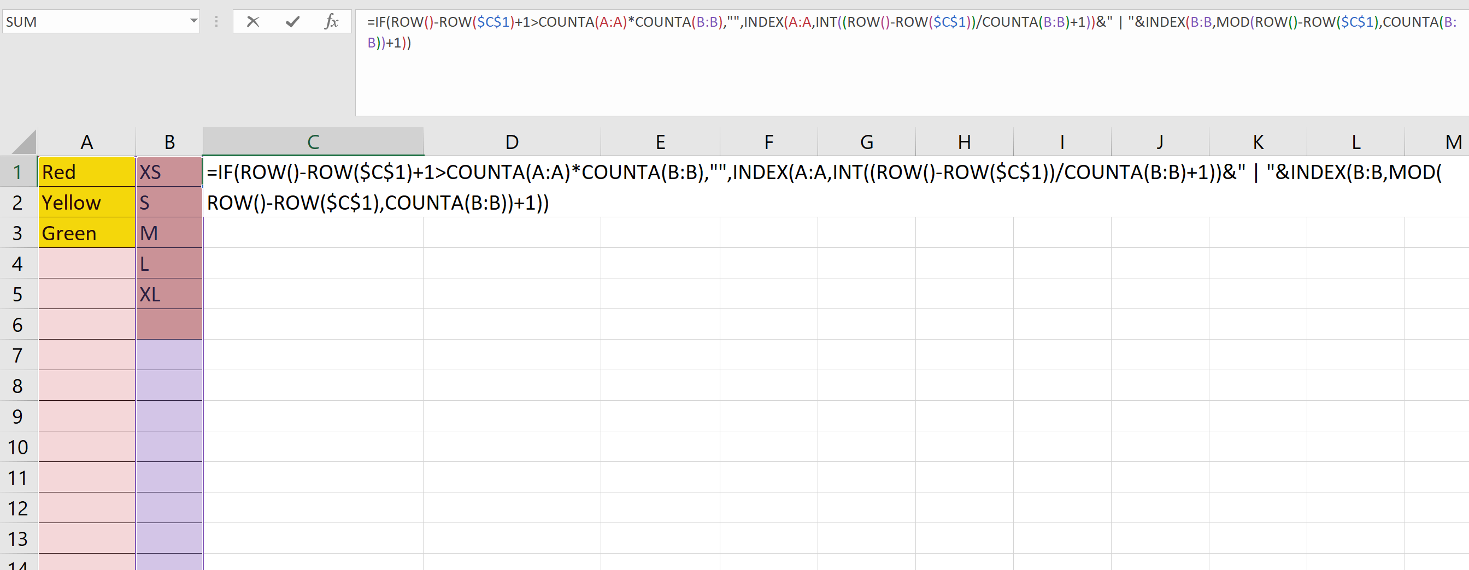The width and height of the screenshot is (1469, 570).
Task: Select row header 1
Action: tap(17, 172)
